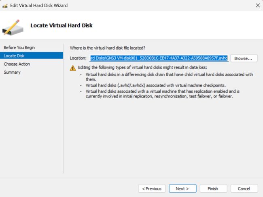This screenshot has width=263, height=197.
Task: Click the Locate Virtual Hard Disk heading
Action: pos(62,25)
